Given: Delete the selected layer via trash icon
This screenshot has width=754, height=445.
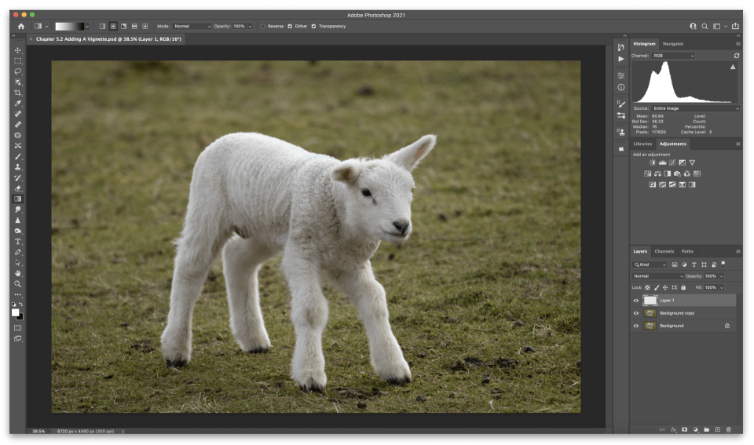Looking at the screenshot, I should pos(728,429).
